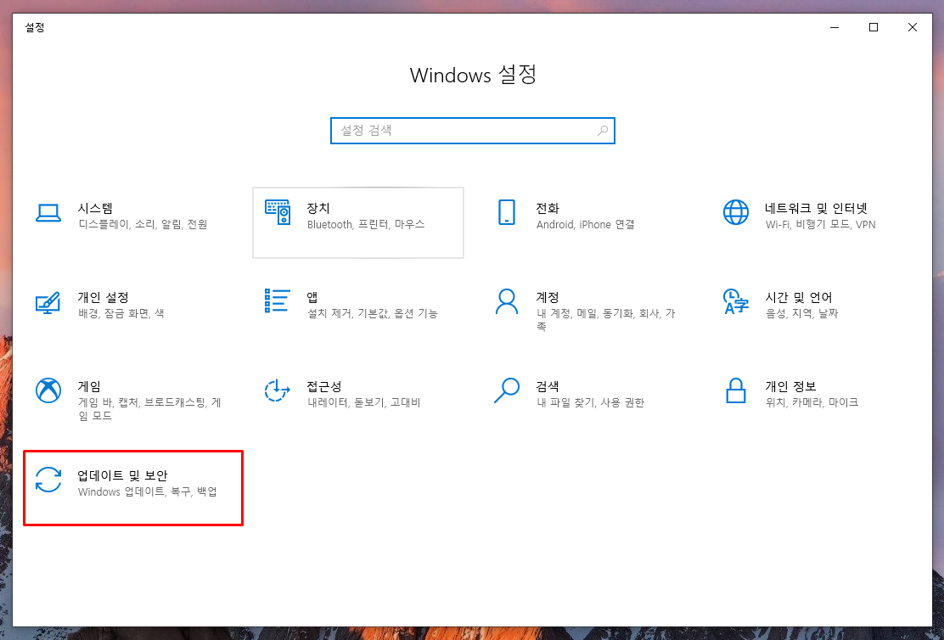Click 접근성 category title
This screenshot has width=944, height=640.
coord(324,386)
